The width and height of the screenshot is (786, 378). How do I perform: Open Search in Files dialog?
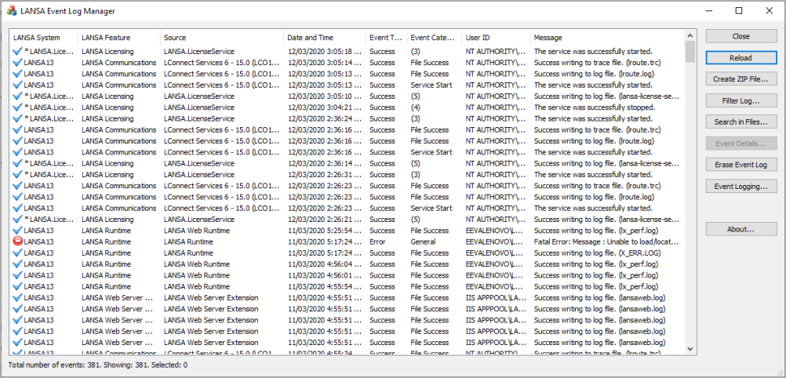pos(741,122)
